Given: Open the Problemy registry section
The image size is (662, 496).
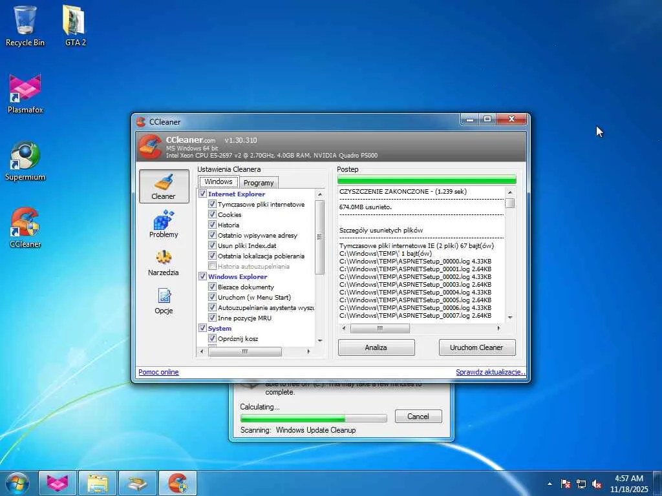Looking at the screenshot, I should pos(164,223).
